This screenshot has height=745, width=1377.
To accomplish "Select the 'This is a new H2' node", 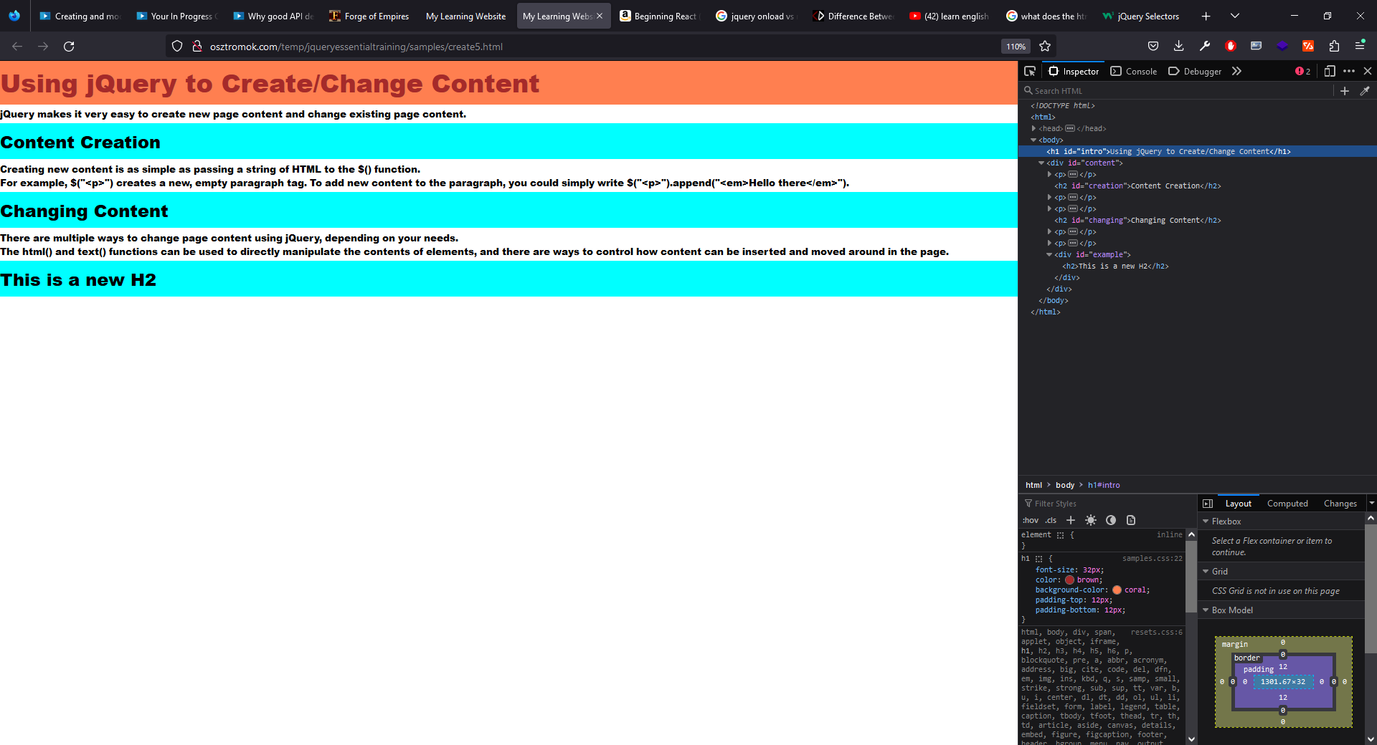I will [1115, 266].
